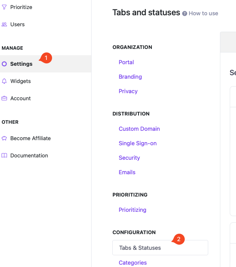This screenshot has width=236, height=267.
Task: Go to Branding settings
Action: (x=130, y=77)
